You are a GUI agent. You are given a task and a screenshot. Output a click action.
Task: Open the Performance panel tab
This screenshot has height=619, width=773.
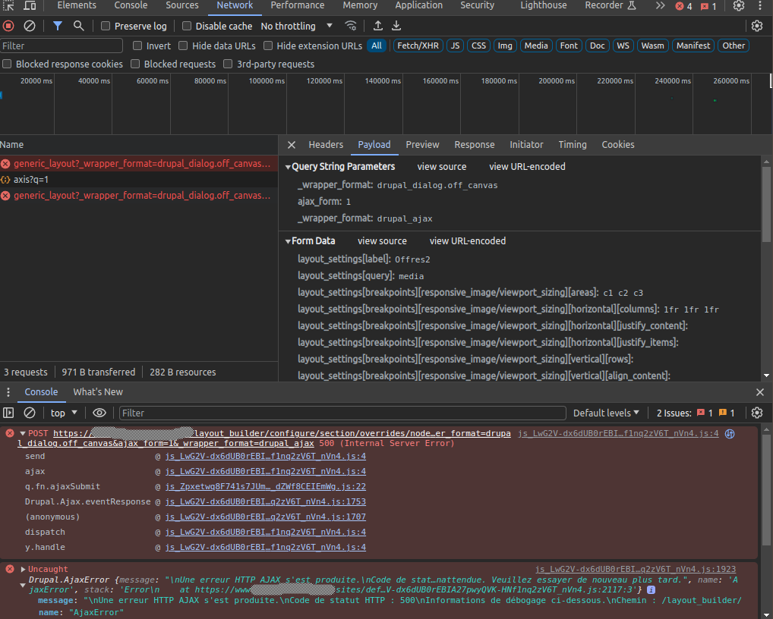[298, 5]
